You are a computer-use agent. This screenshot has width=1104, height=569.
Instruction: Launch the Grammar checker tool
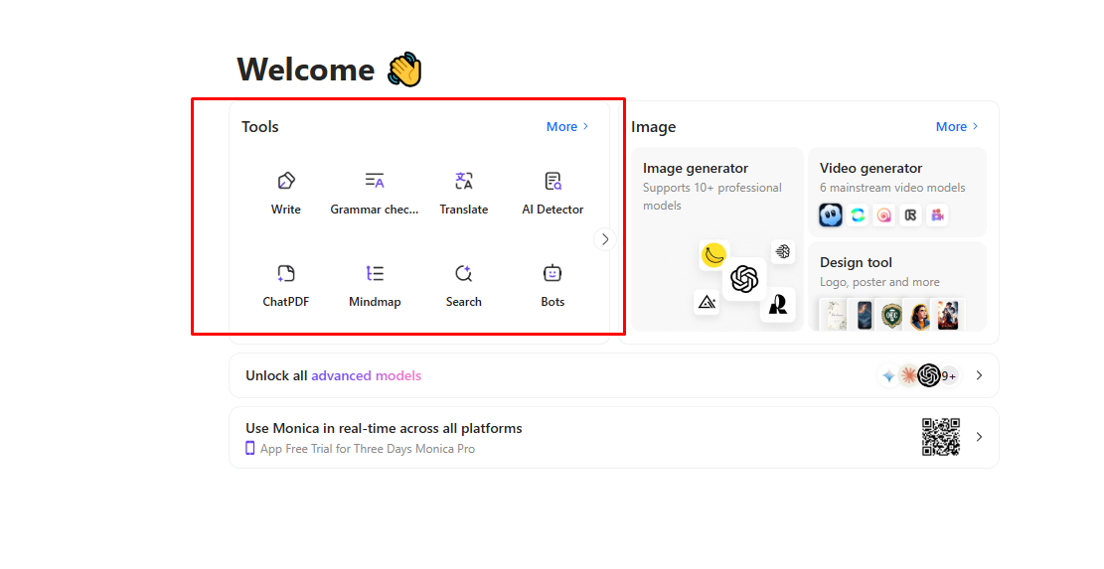tap(375, 192)
